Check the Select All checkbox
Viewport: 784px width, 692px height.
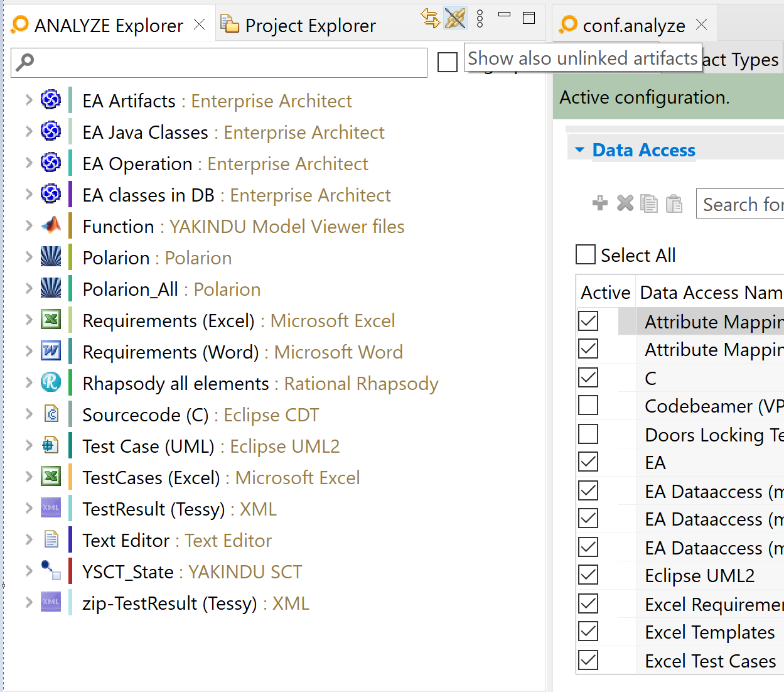coord(586,254)
